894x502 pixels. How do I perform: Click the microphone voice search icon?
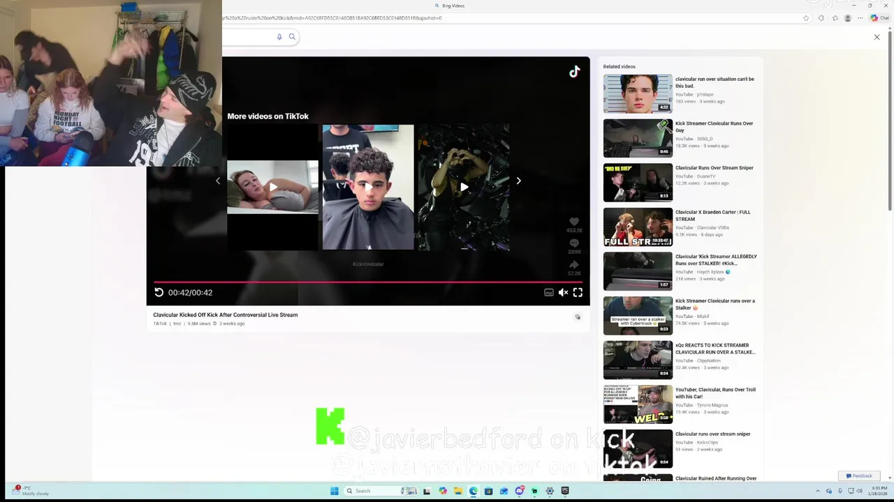point(279,37)
